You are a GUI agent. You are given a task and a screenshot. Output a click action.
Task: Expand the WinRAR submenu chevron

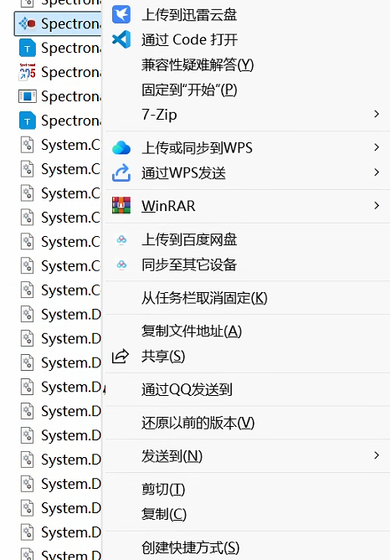[376, 205]
